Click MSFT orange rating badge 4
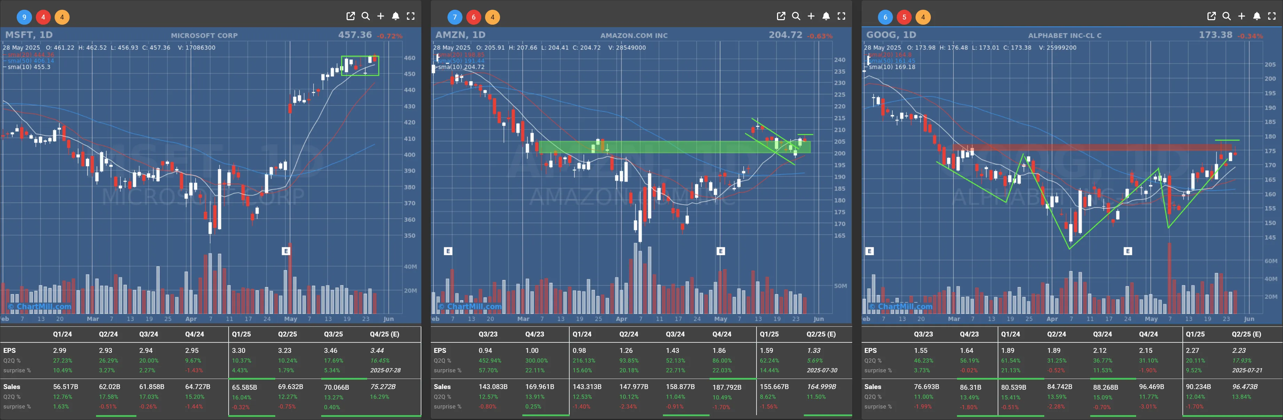This screenshot has width=1283, height=420. click(x=62, y=17)
